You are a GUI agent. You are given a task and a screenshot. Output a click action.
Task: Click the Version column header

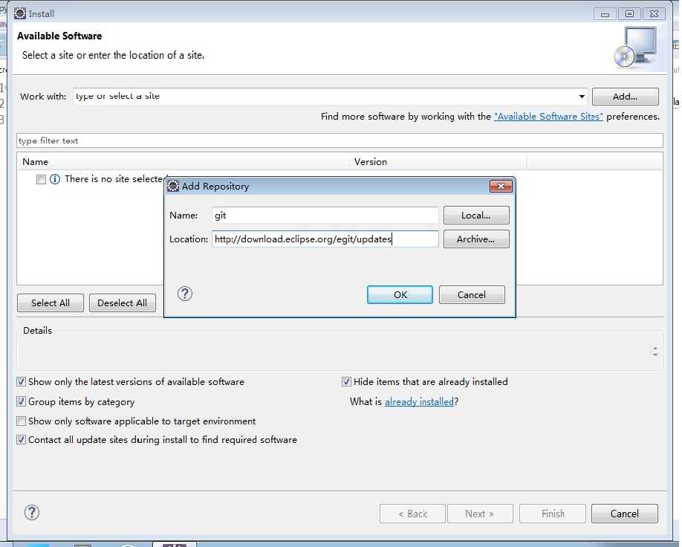[x=438, y=161]
